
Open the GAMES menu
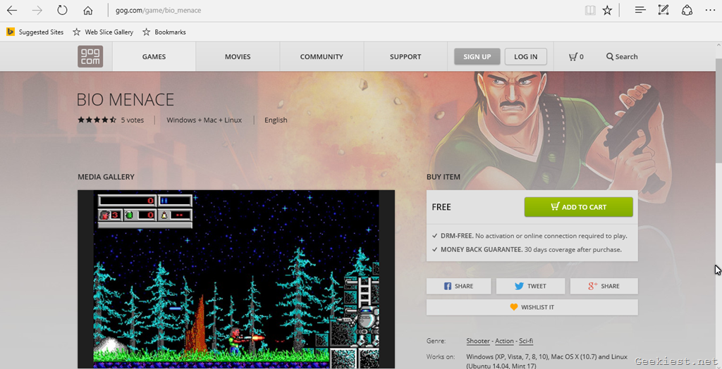(x=154, y=56)
